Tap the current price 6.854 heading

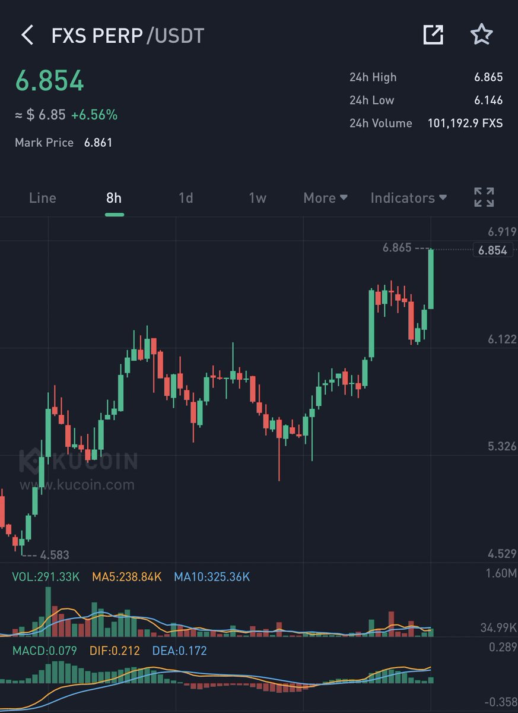point(50,81)
